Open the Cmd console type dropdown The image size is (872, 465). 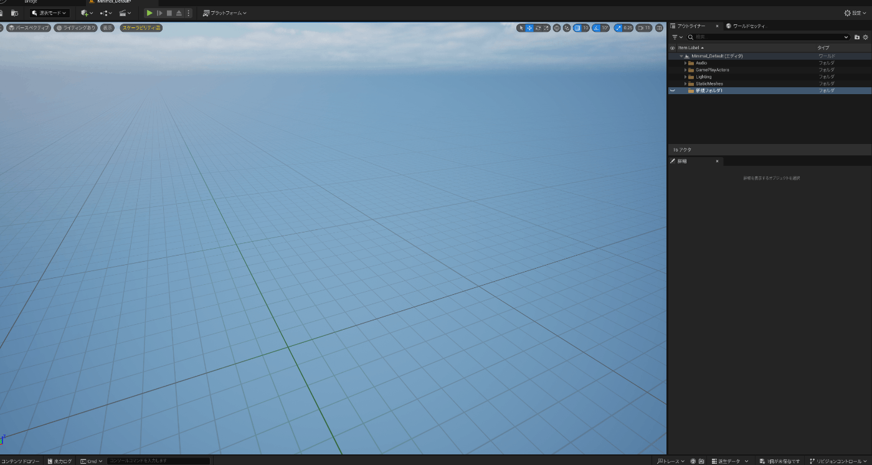click(x=92, y=461)
